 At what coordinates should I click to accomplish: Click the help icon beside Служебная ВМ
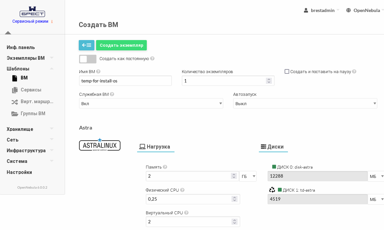point(112,94)
